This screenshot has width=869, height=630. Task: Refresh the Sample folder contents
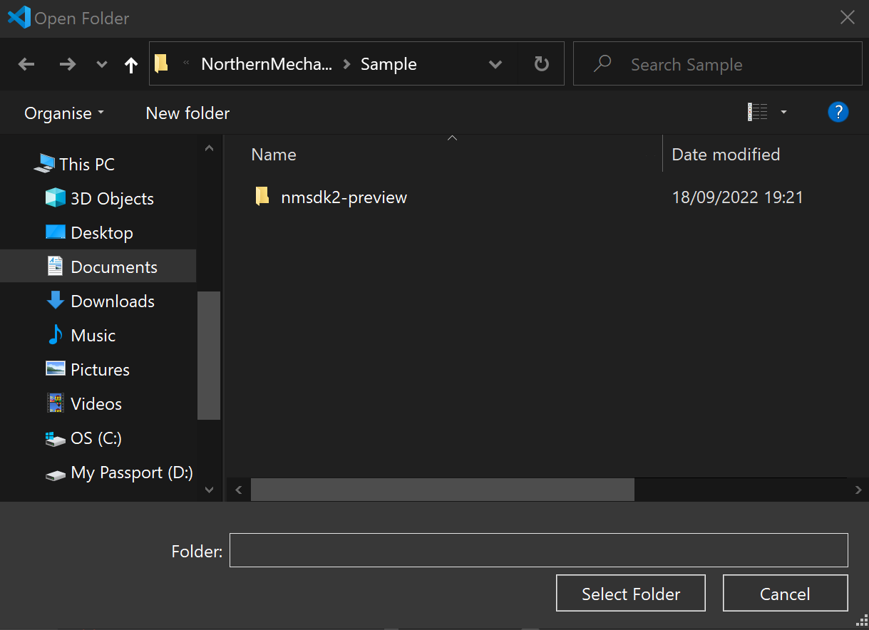(x=540, y=63)
